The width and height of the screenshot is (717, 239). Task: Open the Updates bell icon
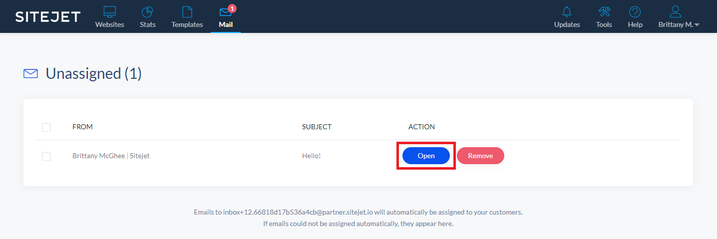point(567,12)
